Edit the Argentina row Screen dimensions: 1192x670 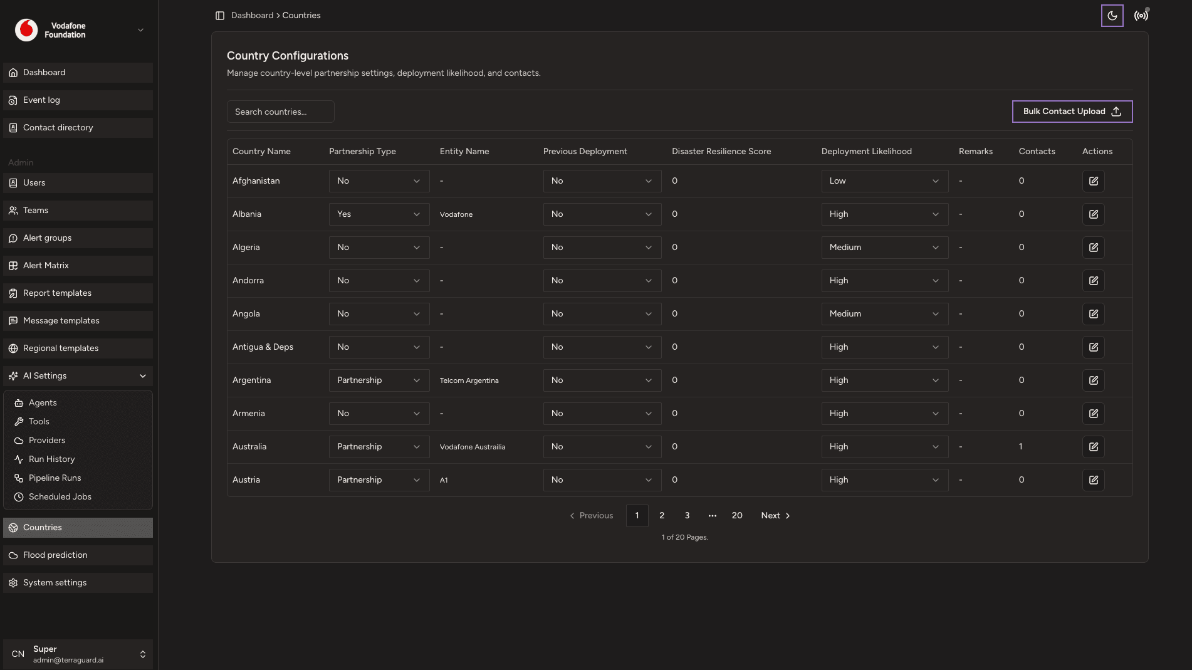(1093, 380)
